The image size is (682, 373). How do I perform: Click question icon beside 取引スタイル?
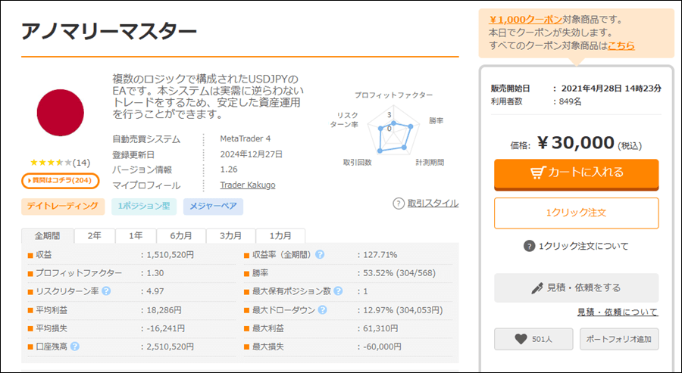399,204
